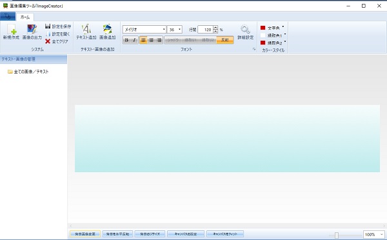Click 設定を保存 save settings
This screenshot has width=387, height=240.
[x=58, y=26]
